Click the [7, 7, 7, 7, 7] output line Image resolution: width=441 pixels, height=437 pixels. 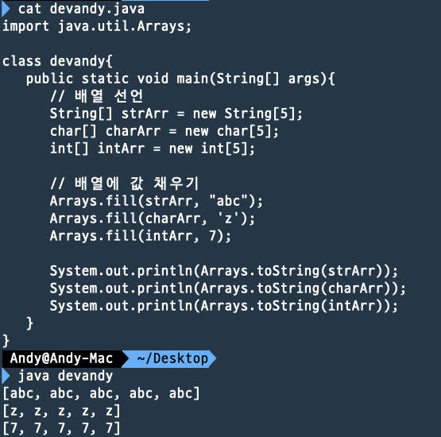click(x=61, y=428)
